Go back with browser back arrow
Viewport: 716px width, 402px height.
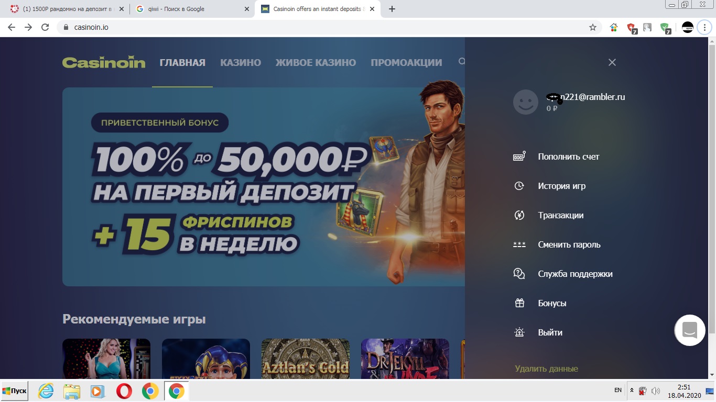[x=12, y=27]
